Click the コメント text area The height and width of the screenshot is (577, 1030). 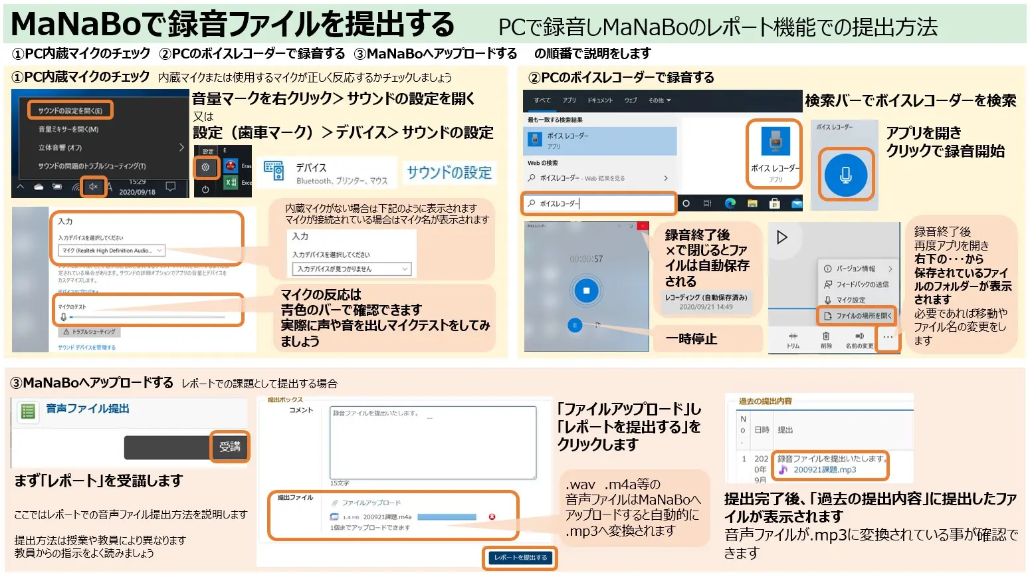[433, 443]
